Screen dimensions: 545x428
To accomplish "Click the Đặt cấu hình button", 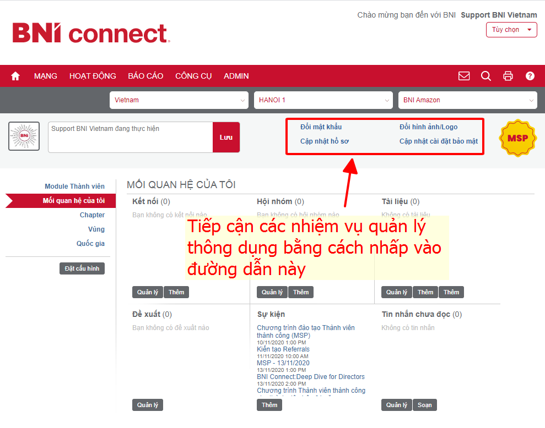I will click(x=82, y=268).
